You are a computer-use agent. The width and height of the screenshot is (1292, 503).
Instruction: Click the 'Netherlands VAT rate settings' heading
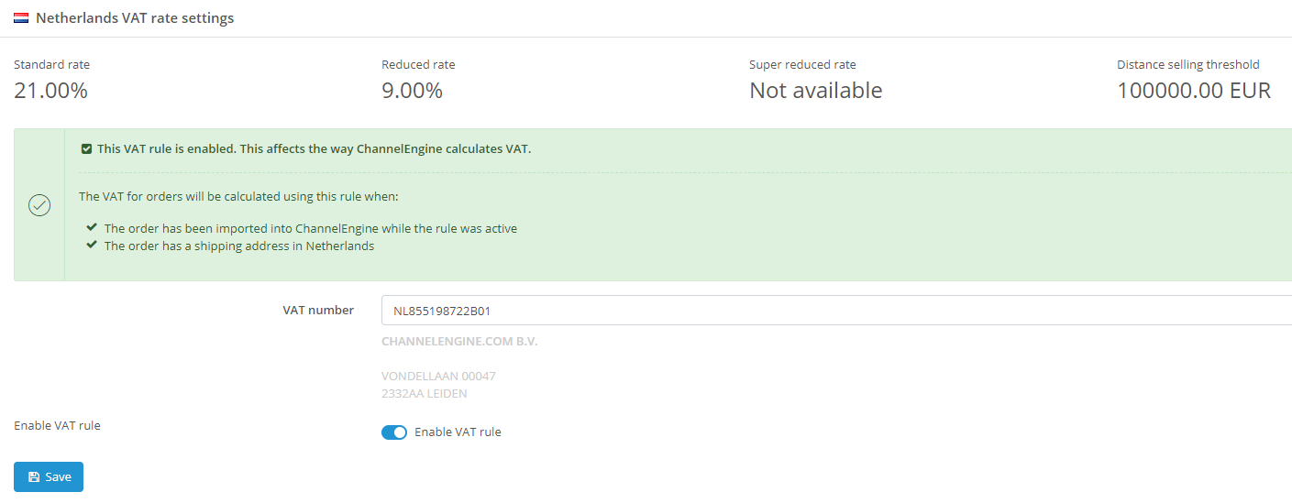click(135, 18)
